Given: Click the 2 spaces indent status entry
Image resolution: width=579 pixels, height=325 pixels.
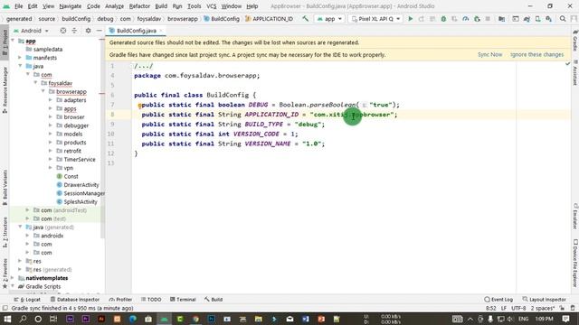Looking at the screenshot, I should [543, 308].
